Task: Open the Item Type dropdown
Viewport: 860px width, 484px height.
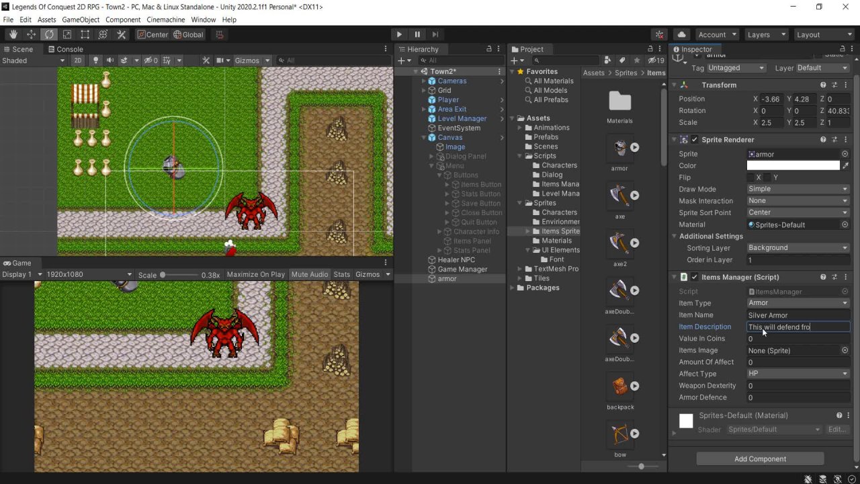Action: point(798,303)
